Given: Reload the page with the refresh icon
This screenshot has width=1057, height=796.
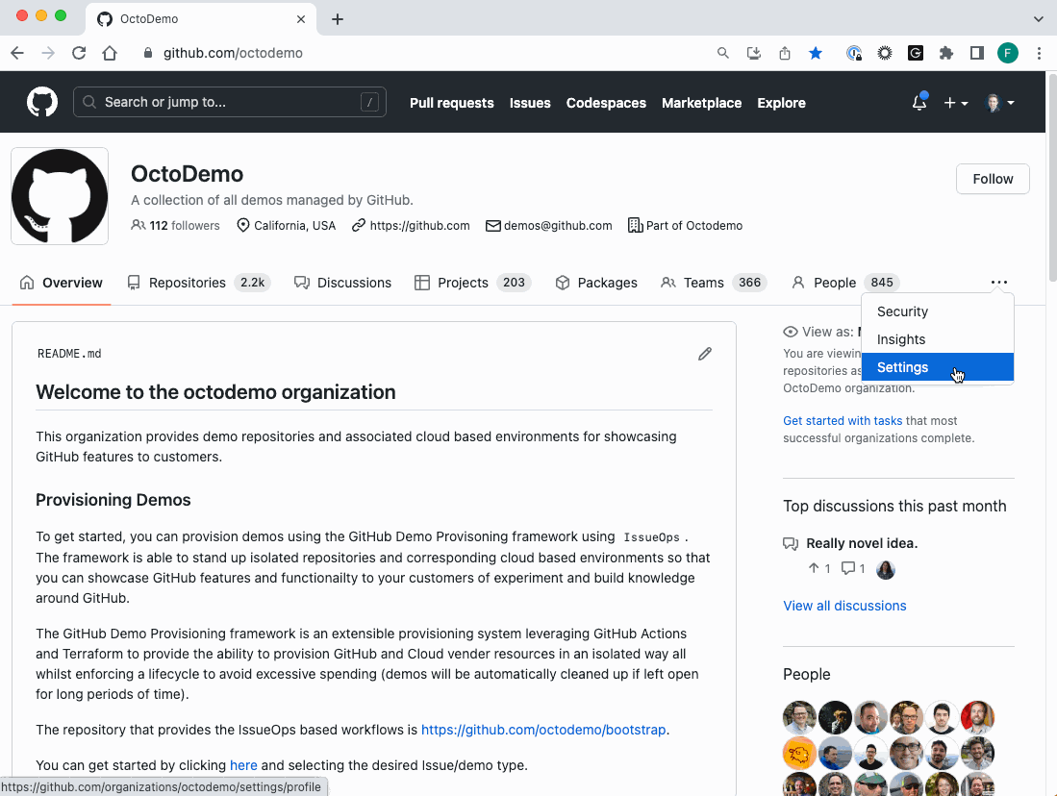Looking at the screenshot, I should (x=79, y=53).
